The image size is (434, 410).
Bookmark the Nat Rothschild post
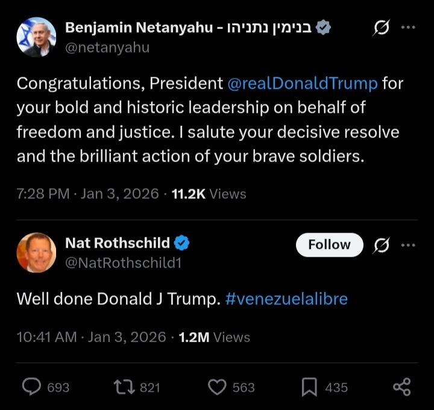point(309,387)
